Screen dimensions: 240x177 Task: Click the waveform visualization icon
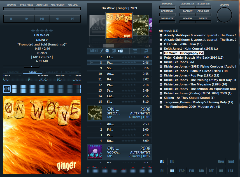(7, 89)
